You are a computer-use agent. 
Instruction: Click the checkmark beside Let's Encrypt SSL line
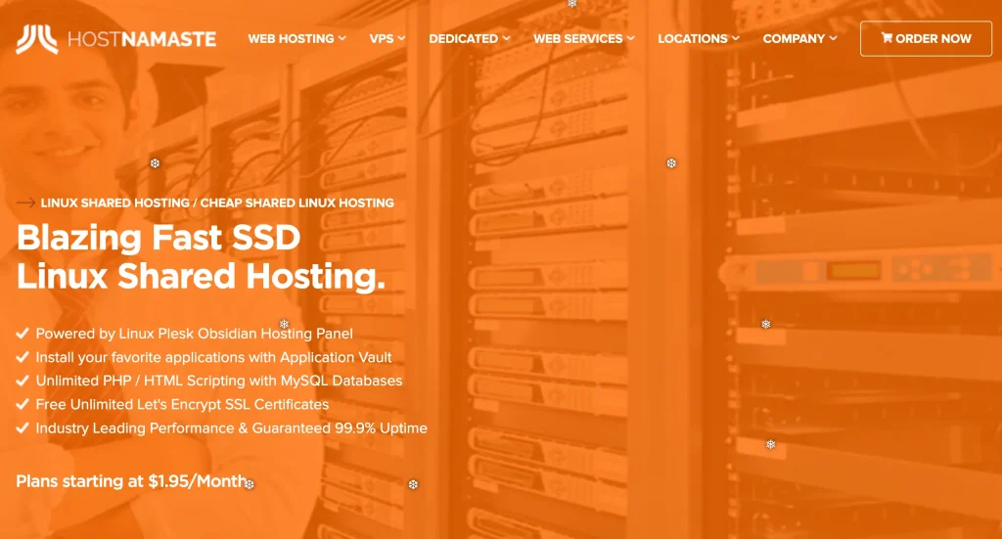tap(23, 404)
